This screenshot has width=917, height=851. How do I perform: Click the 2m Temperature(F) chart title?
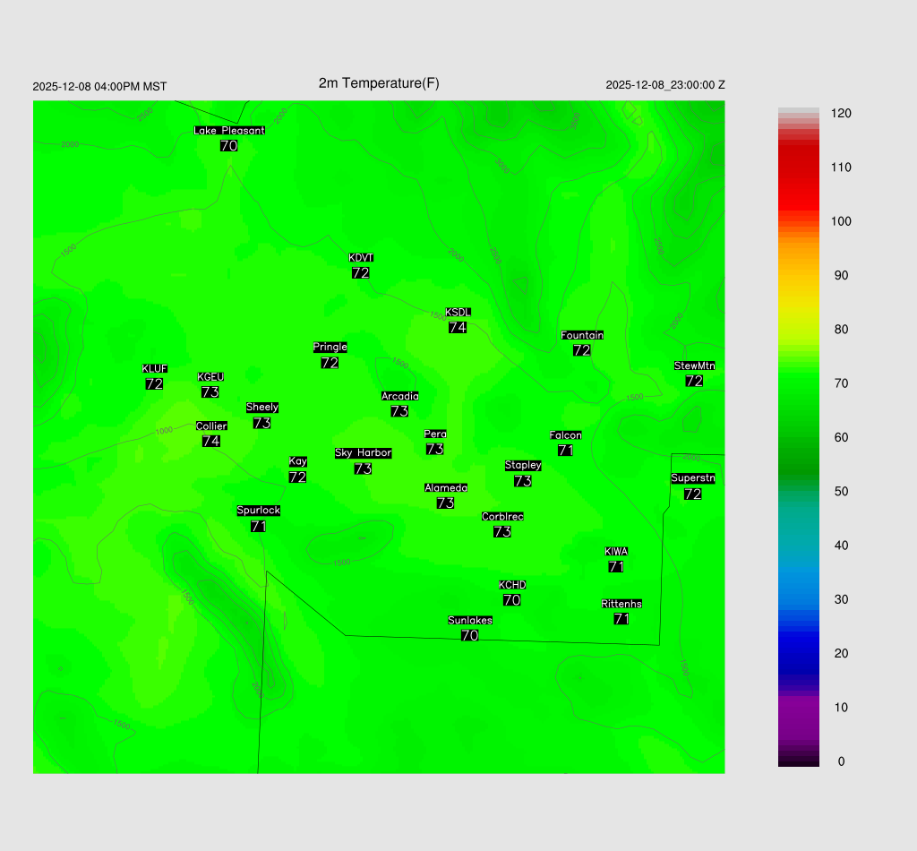pyautogui.click(x=379, y=83)
